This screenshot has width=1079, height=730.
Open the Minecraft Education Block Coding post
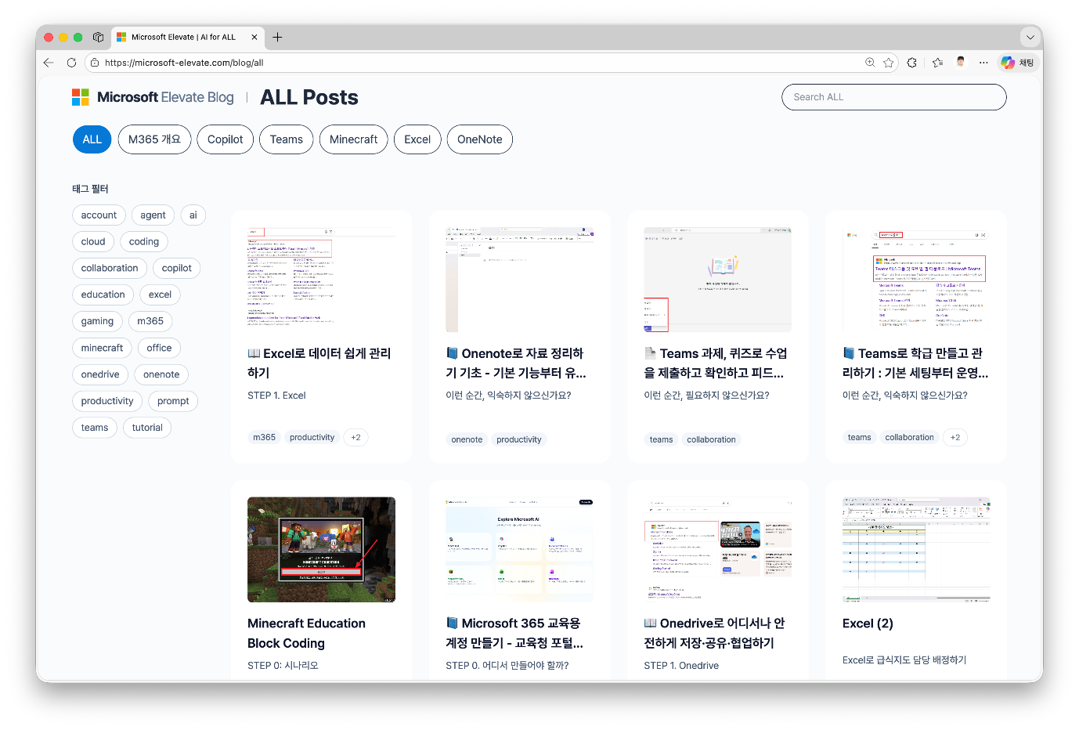pos(306,633)
